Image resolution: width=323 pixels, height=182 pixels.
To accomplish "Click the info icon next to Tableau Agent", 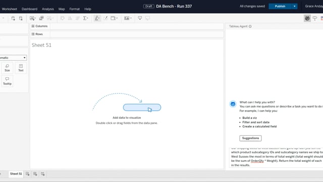I will [x=250, y=26].
